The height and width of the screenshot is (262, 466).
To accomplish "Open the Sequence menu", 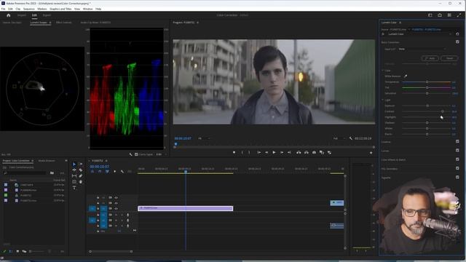I will (29, 9).
